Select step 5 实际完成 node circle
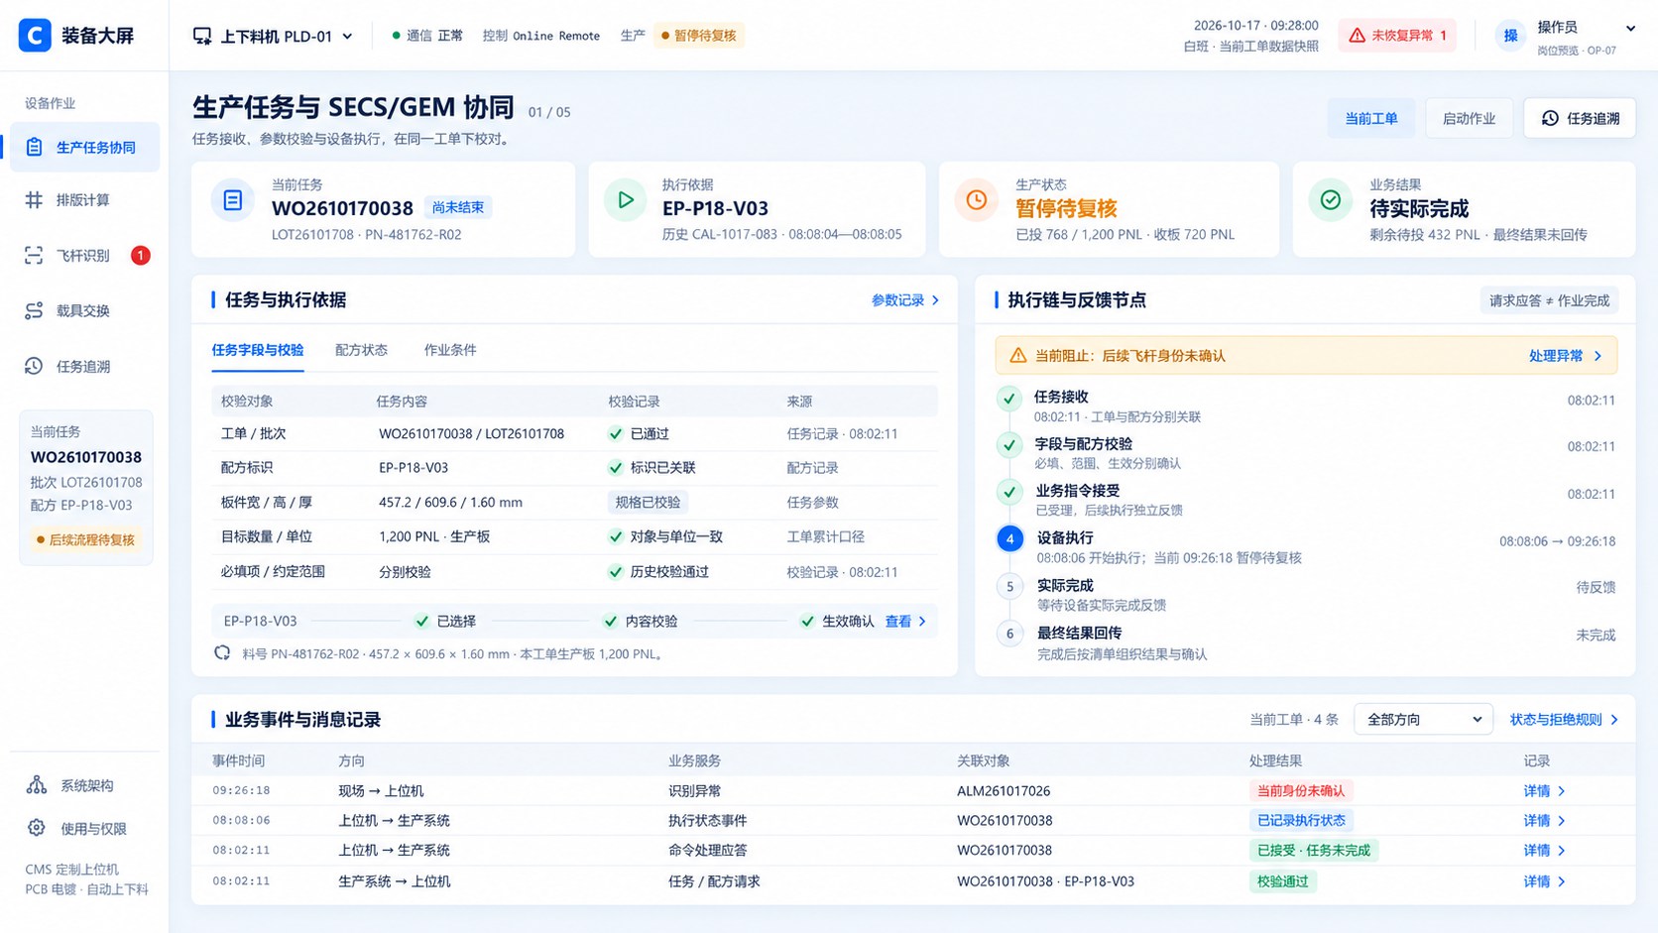This screenshot has width=1658, height=933. pyautogui.click(x=1009, y=587)
